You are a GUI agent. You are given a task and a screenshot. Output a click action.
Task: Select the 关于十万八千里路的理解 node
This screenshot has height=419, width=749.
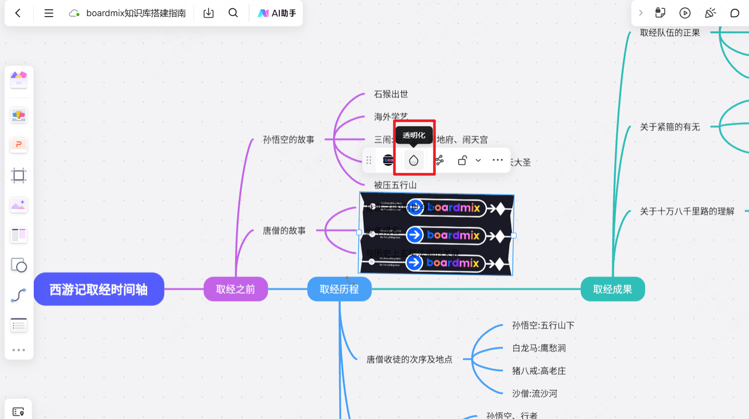687,211
